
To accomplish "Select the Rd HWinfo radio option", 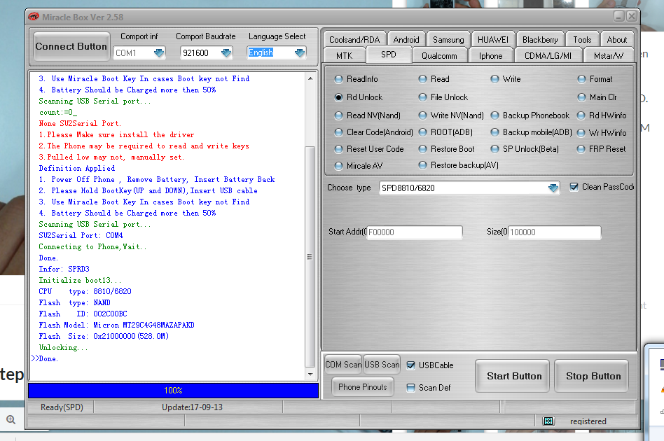I will pos(602,115).
